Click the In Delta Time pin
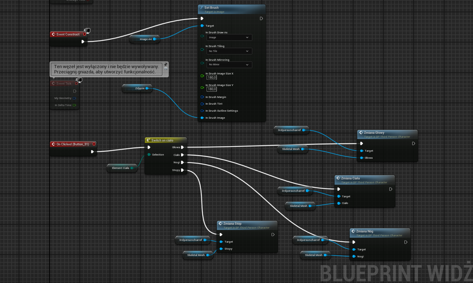473x283 pixels. click(74, 105)
